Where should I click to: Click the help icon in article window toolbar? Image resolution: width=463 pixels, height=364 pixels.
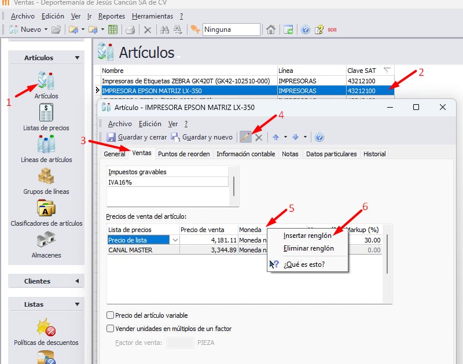pos(319,137)
